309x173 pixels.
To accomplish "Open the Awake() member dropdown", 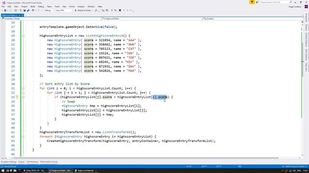I will tap(253, 19).
